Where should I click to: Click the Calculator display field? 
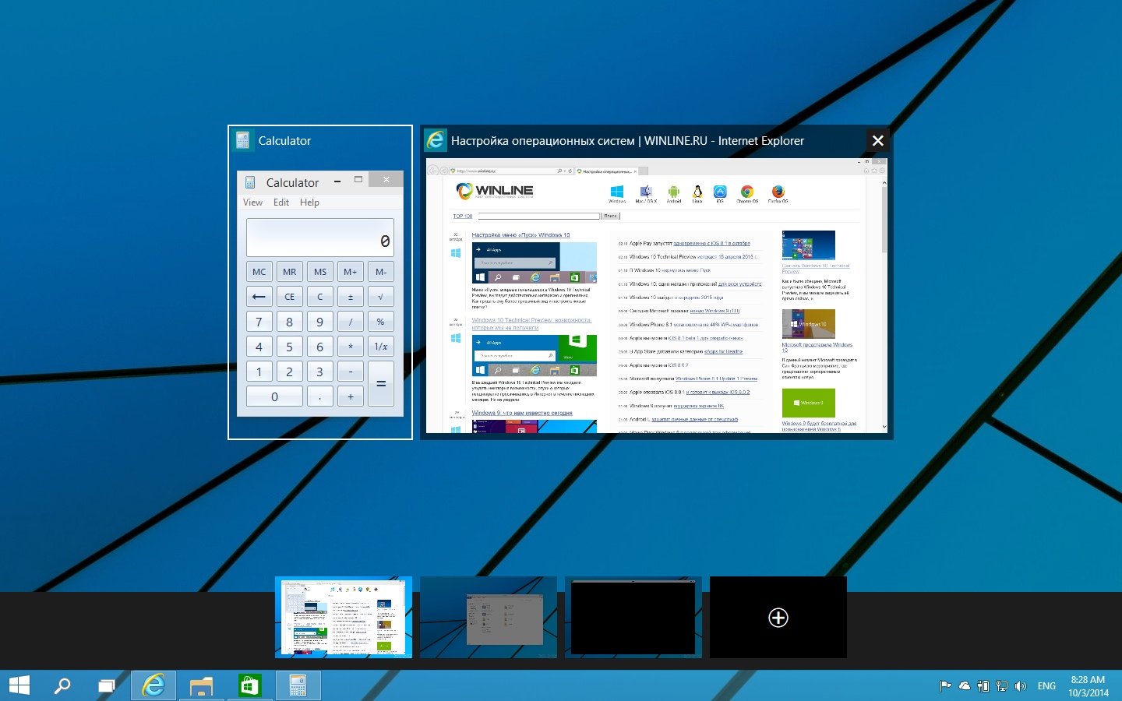[320, 238]
